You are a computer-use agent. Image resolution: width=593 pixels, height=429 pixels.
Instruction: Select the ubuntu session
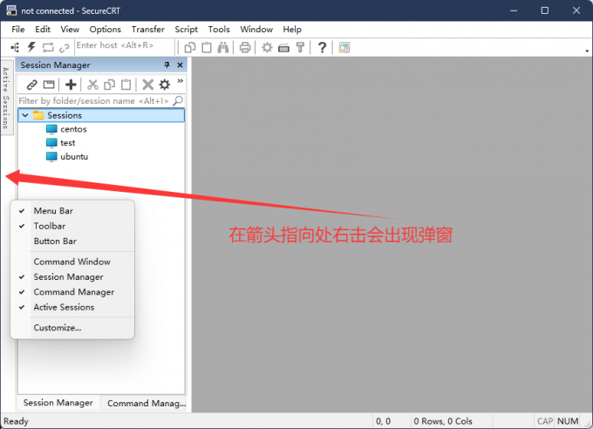coord(74,157)
